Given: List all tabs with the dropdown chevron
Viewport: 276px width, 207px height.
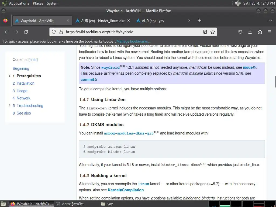Looking at the screenshot, I should click(271, 20).
